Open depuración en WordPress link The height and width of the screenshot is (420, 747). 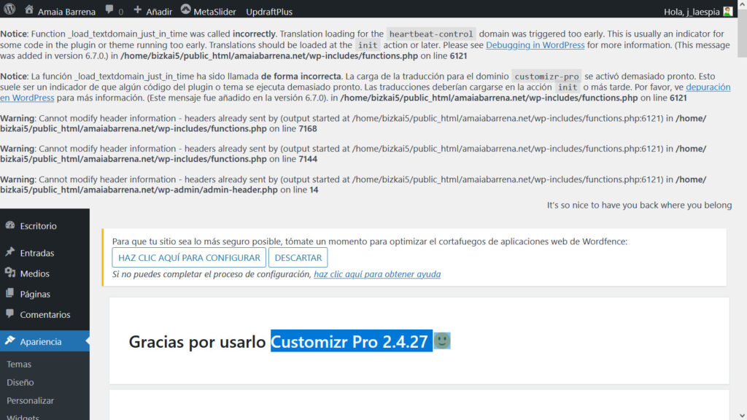[x=708, y=87]
